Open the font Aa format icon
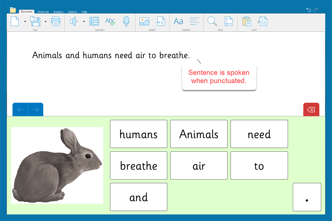This screenshot has width=332, height=221. (x=178, y=22)
